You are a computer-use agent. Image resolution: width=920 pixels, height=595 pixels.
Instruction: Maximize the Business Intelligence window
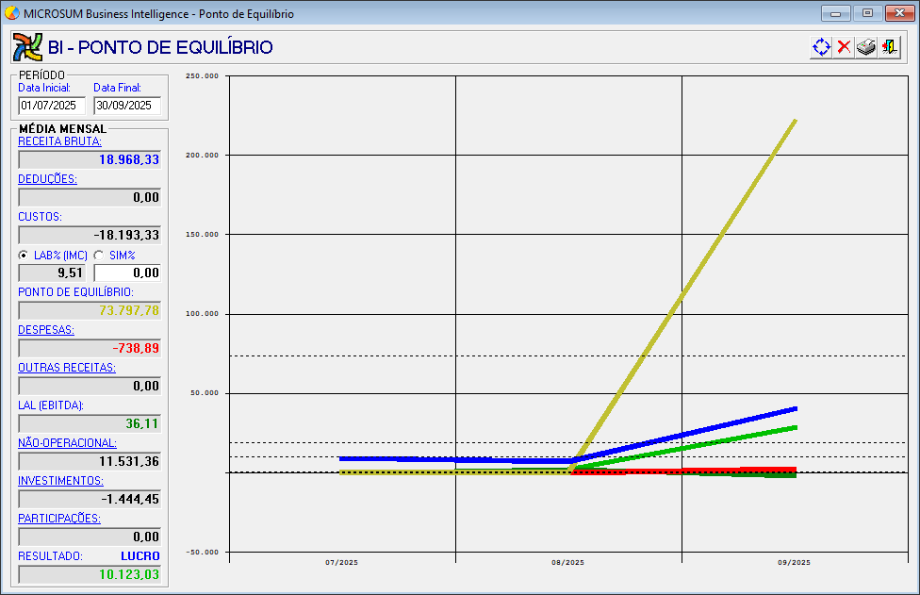tap(868, 13)
